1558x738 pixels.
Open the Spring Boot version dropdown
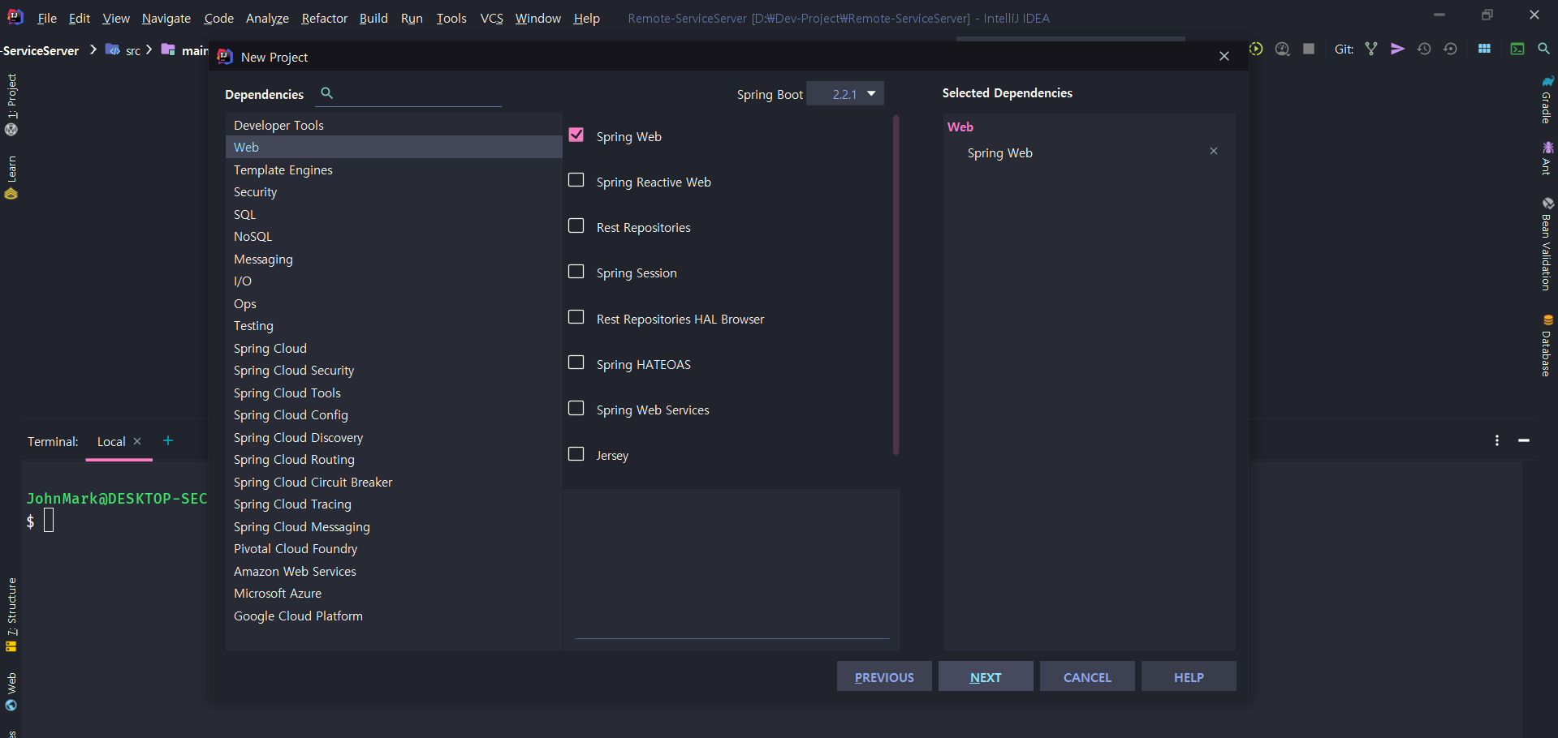pyautogui.click(x=846, y=94)
